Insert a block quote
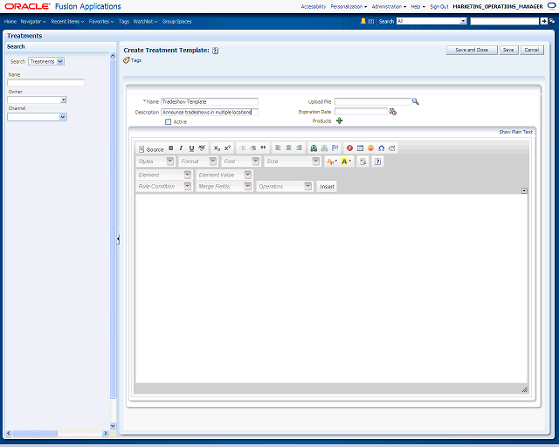Viewport: 559px width, 447px height. pos(263,148)
